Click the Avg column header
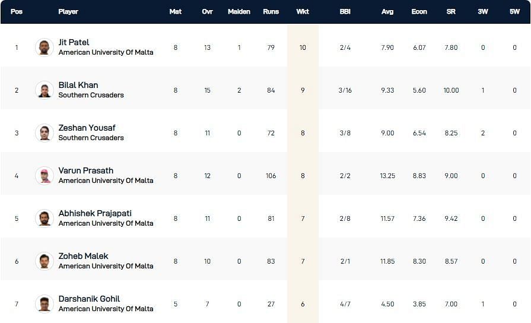The height and width of the screenshot is (323, 531). click(x=387, y=11)
